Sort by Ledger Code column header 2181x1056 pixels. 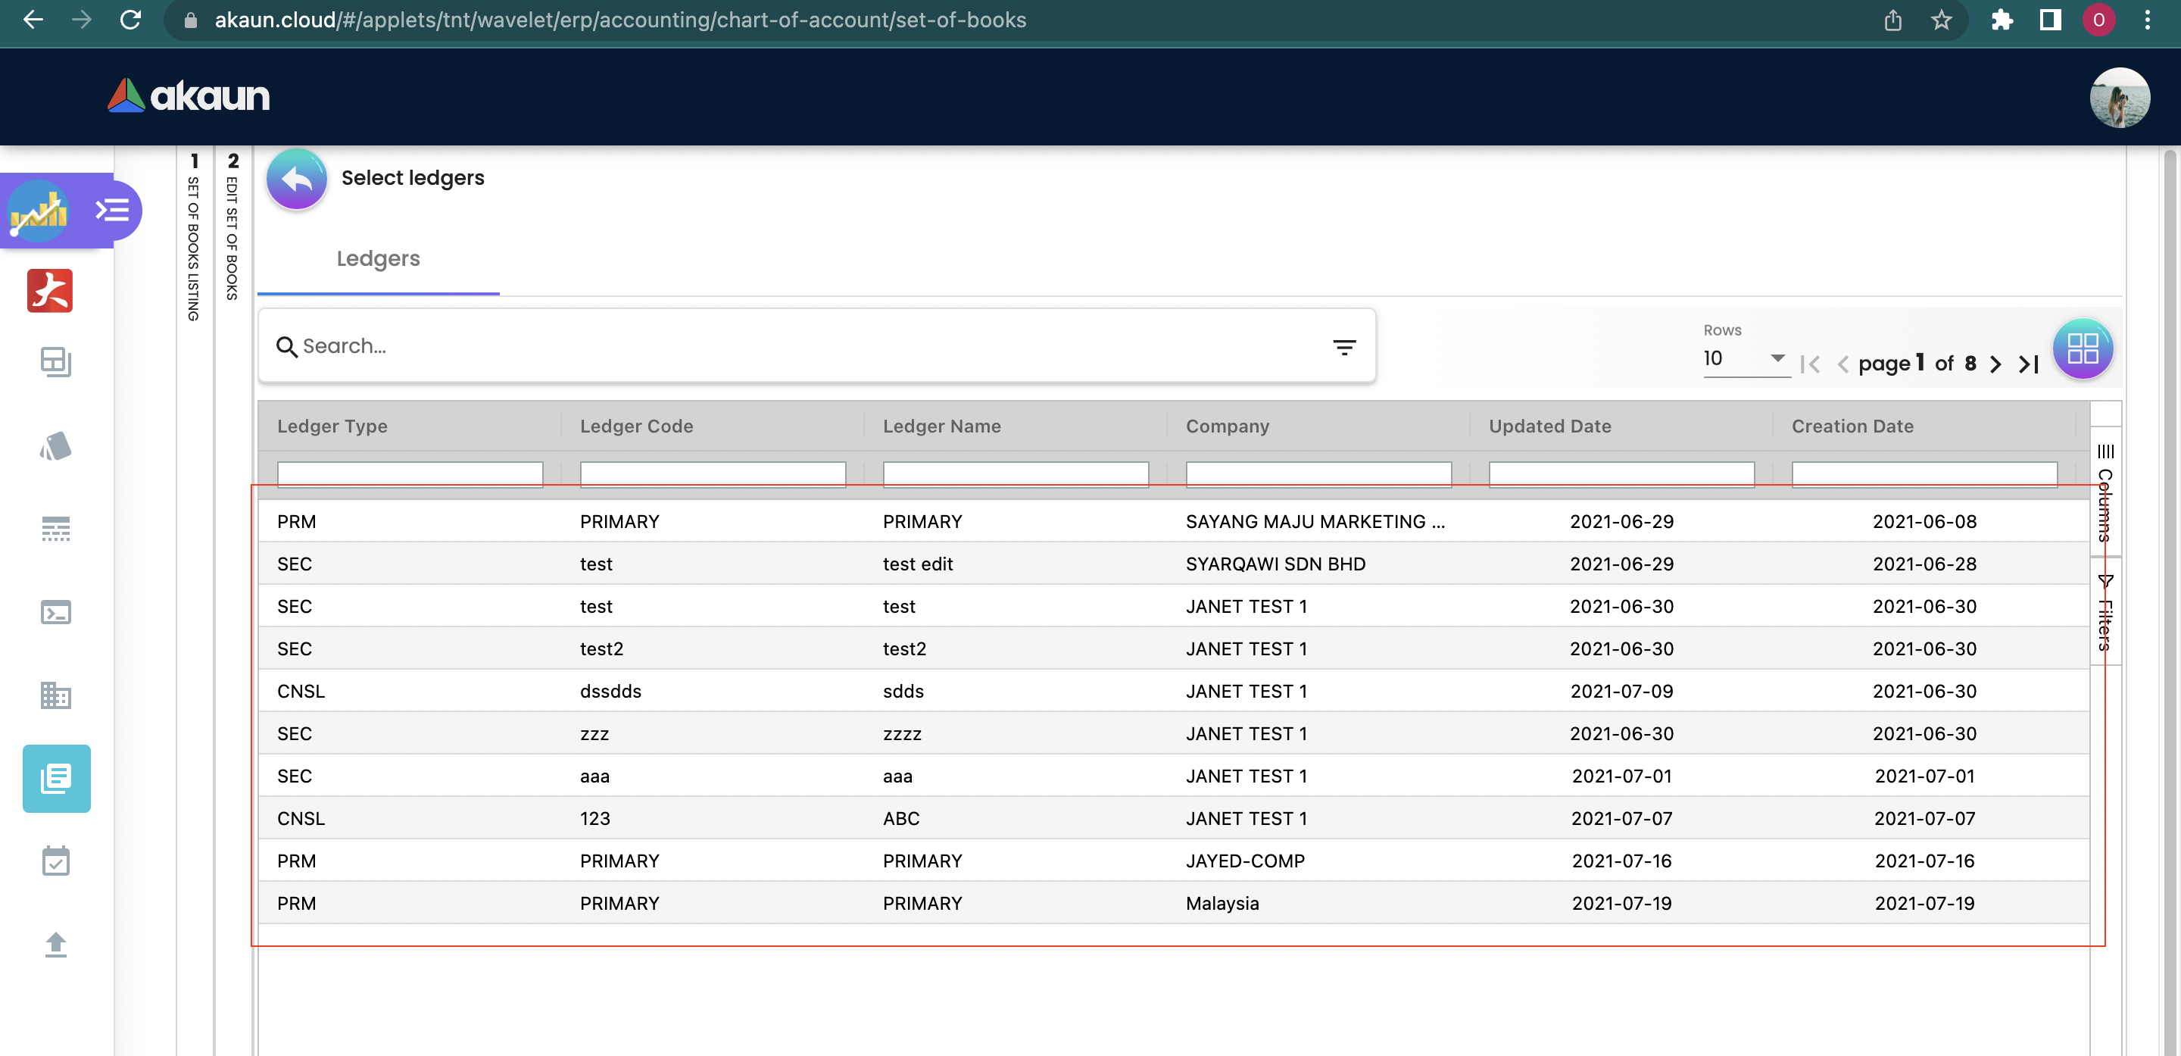636,426
